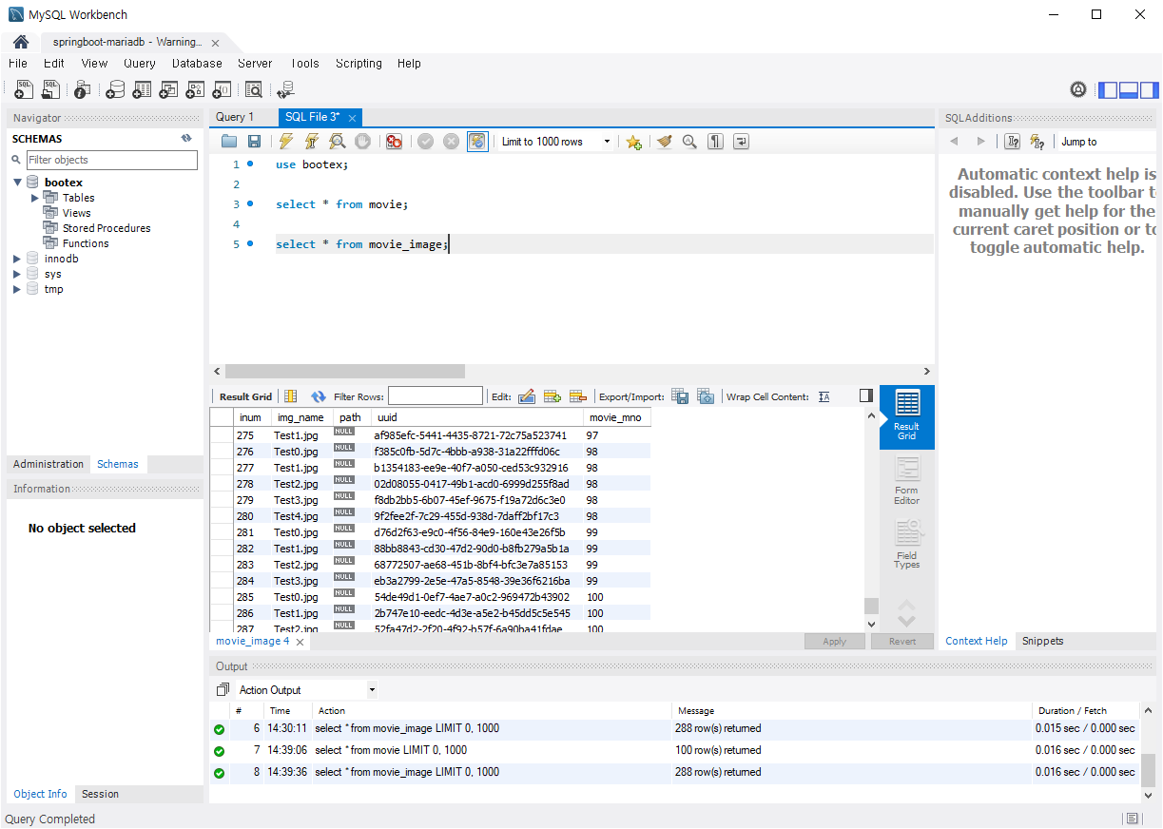Open find panel magnifier icon
Viewport: 1163px width, 829px height.
point(689,141)
